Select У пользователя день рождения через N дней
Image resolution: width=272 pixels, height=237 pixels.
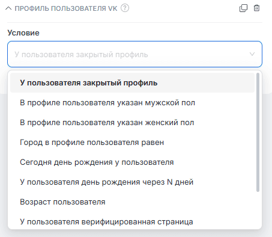[x=132, y=182]
